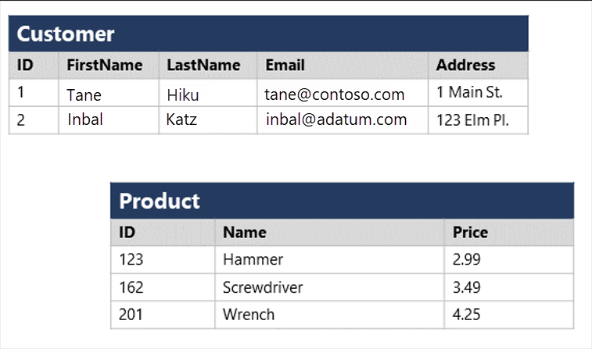Click the Wrench price 4.25 cell
This screenshot has width=592, height=349.
pyautogui.click(x=466, y=315)
